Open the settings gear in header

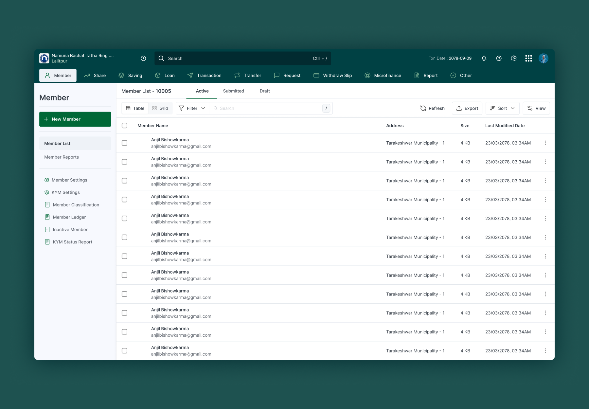514,58
